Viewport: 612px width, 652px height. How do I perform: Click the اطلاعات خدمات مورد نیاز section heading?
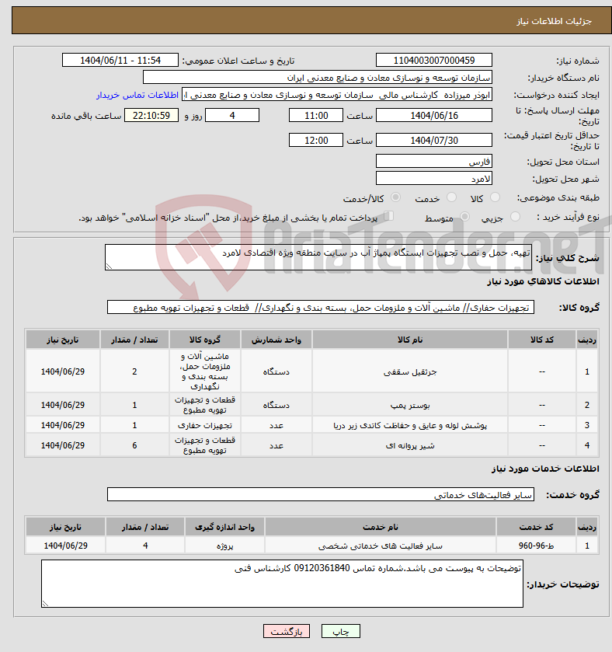click(545, 469)
